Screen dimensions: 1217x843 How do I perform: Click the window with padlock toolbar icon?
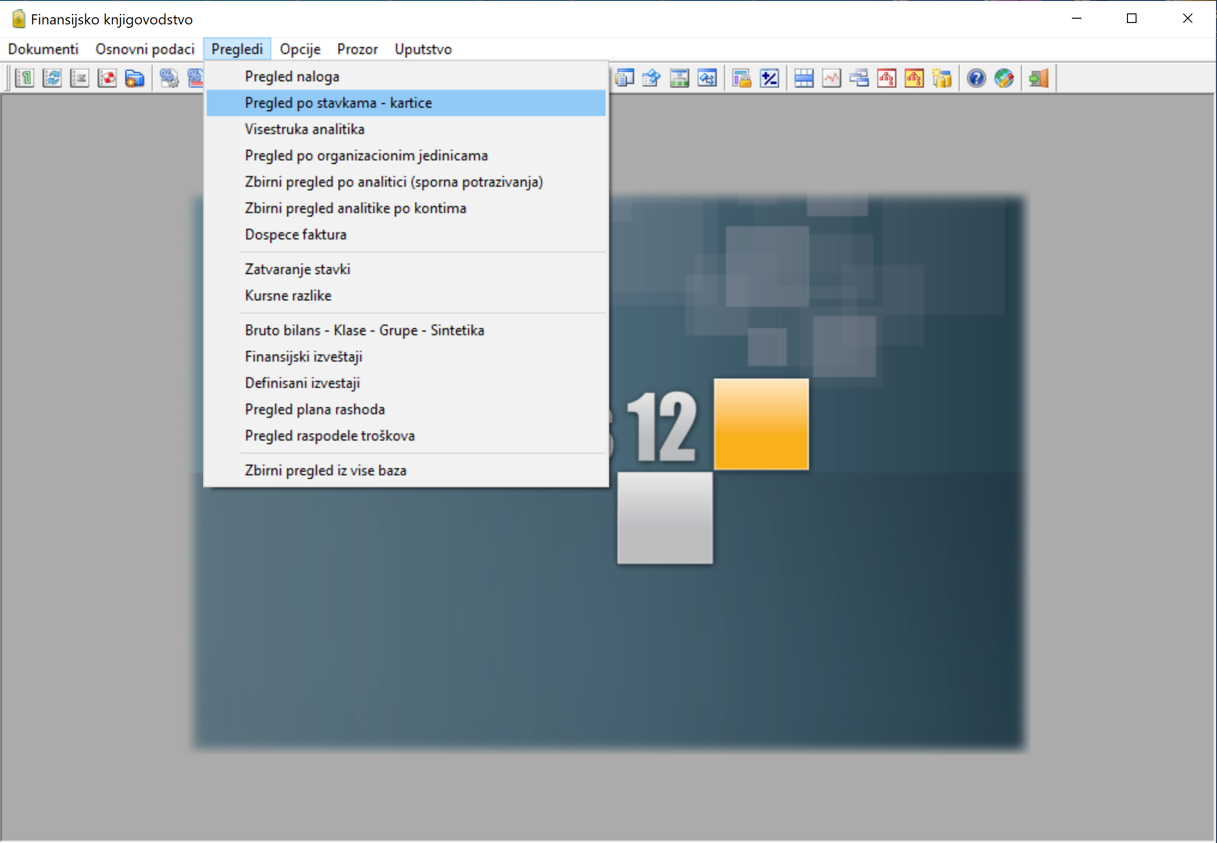[x=741, y=79]
